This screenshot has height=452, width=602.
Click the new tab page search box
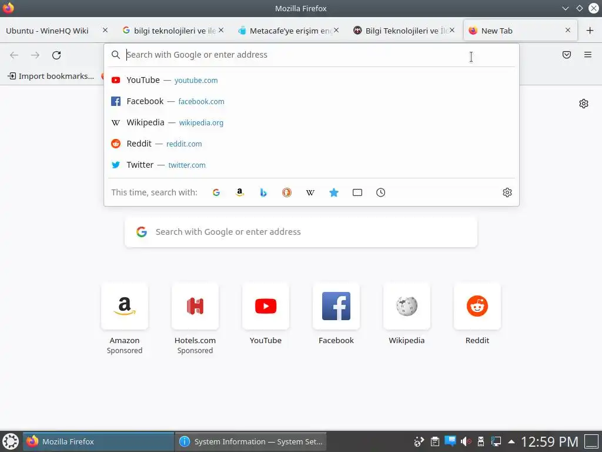click(x=301, y=232)
